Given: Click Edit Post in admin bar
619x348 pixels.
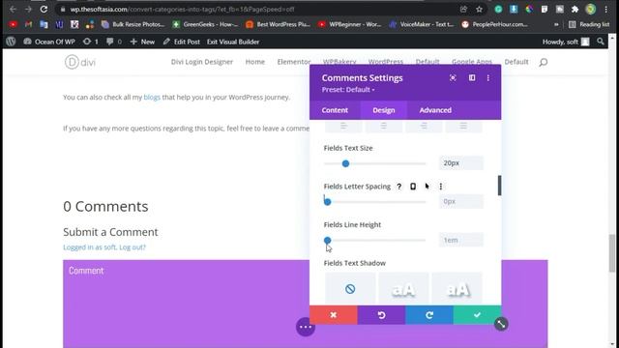Looking at the screenshot, I should [x=182, y=42].
